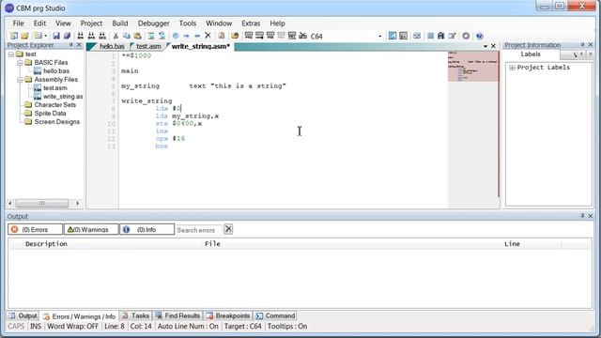Viewport: 601px width, 338px height.
Task: Click the blue circle debugger toolbar icon
Action: 176,36
